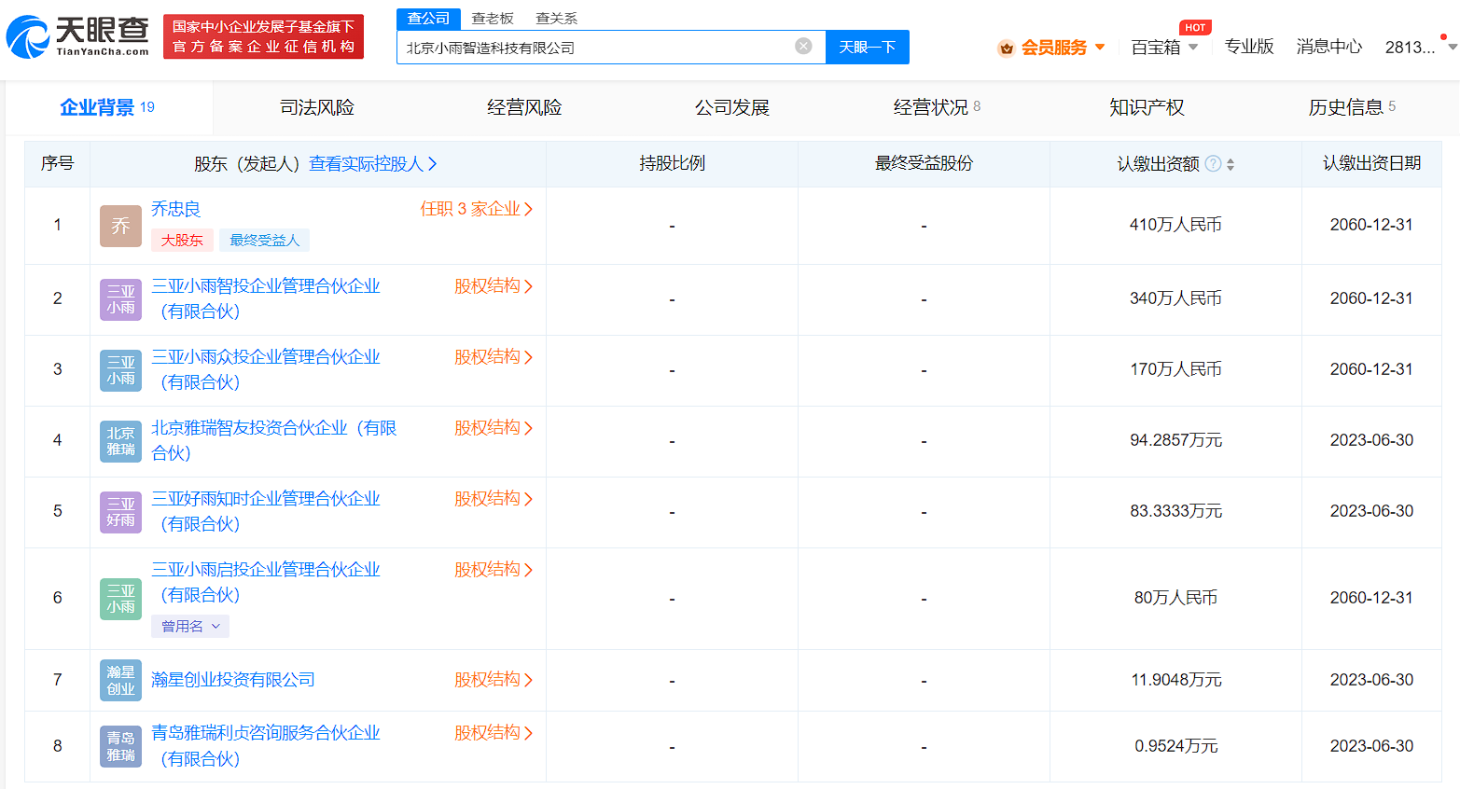The image size is (1460, 789).
Task: Click the 大股东 tag
Action: [182, 240]
